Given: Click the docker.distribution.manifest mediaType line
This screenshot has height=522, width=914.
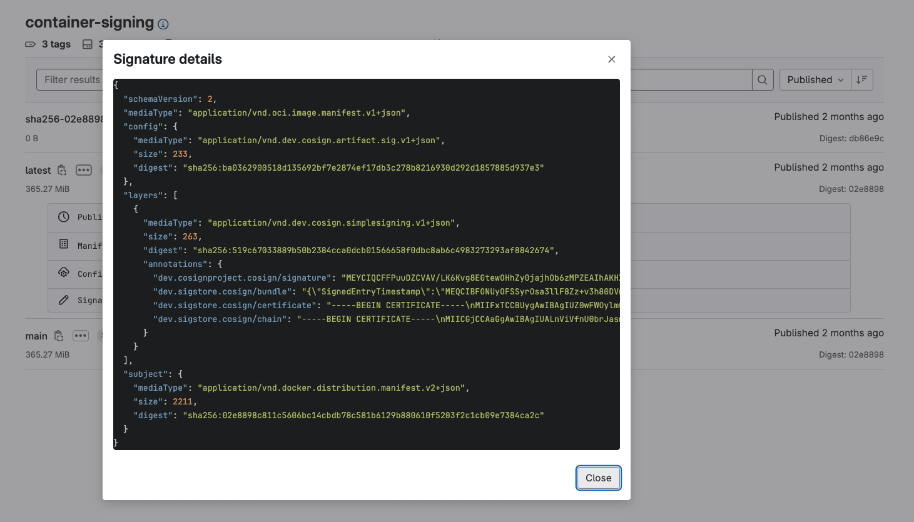Looking at the screenshot, I should pyautogui.click(x=302, y=388).
